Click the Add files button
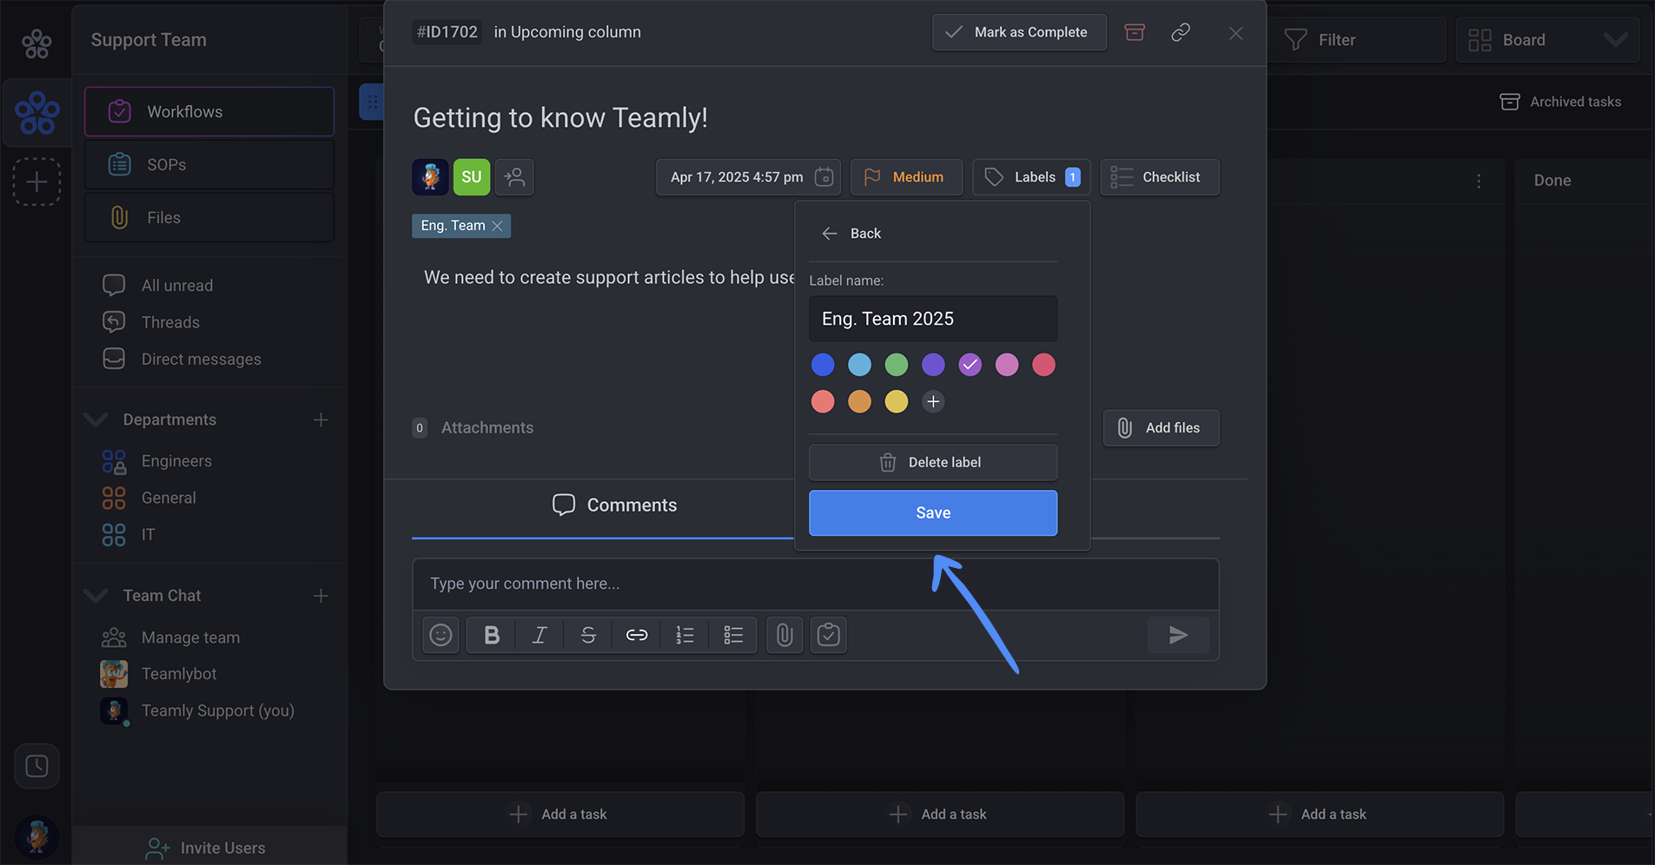The height and width of the screenshot is (865, 1655). click(x=1162, y=428)
